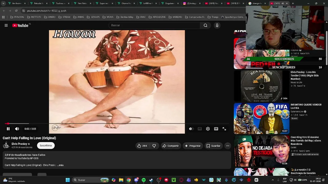This screenshot has width=328, height=184.
Task: Open Spotify from the taskbar
Action: [143, 180]
